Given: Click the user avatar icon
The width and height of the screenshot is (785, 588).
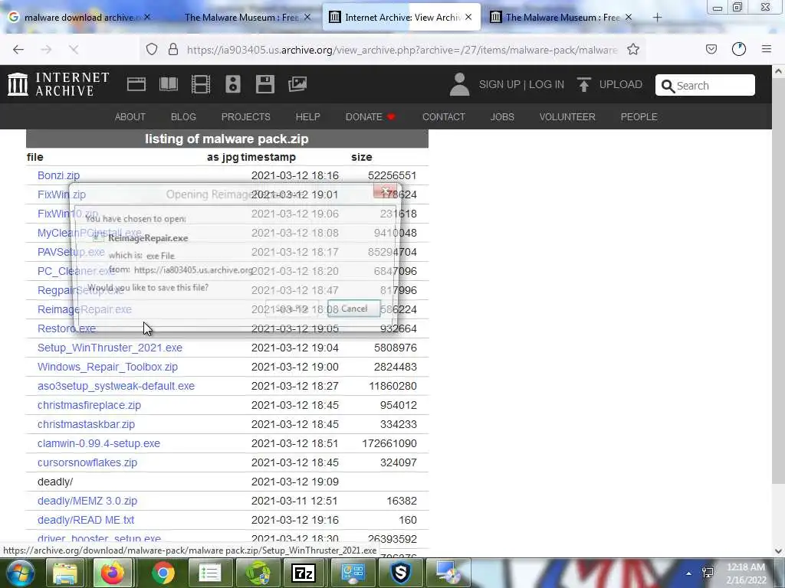Looking at the screenshot, I should pyautogui.click(x=459, y=84).
